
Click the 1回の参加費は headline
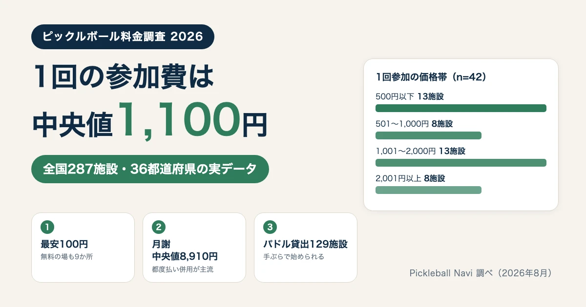click(x=124, y=76)
